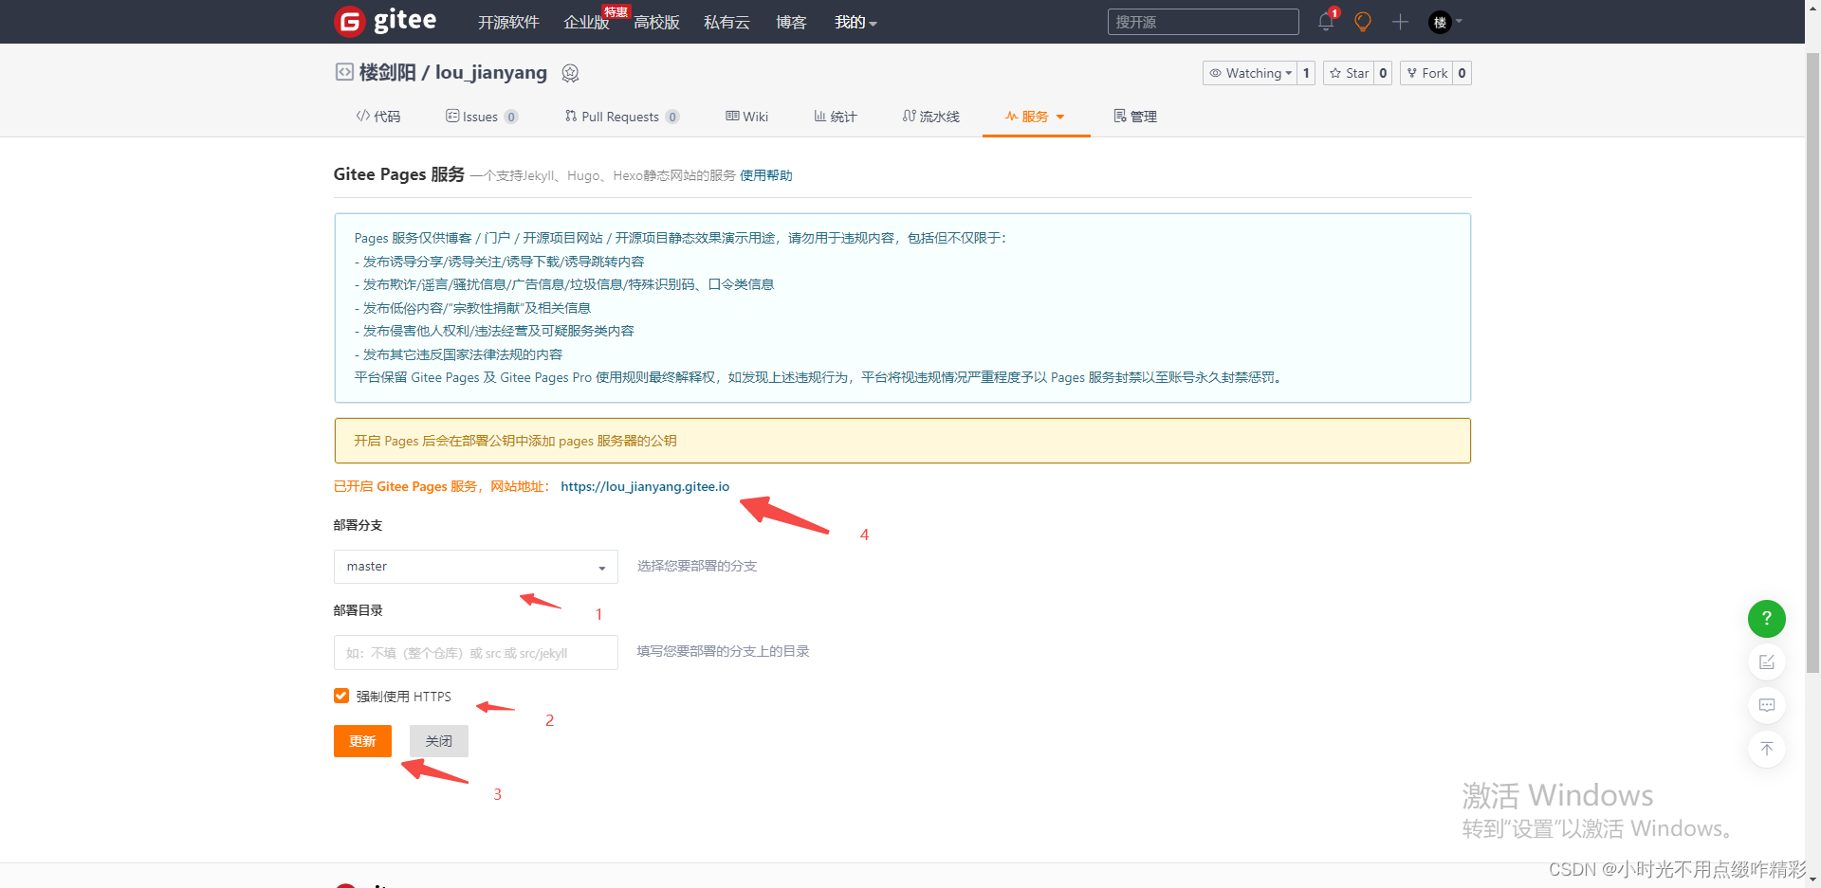This screenshot has width=1821, height=888.
Task: Open the 管理 tab
Action: (1135, 116)
